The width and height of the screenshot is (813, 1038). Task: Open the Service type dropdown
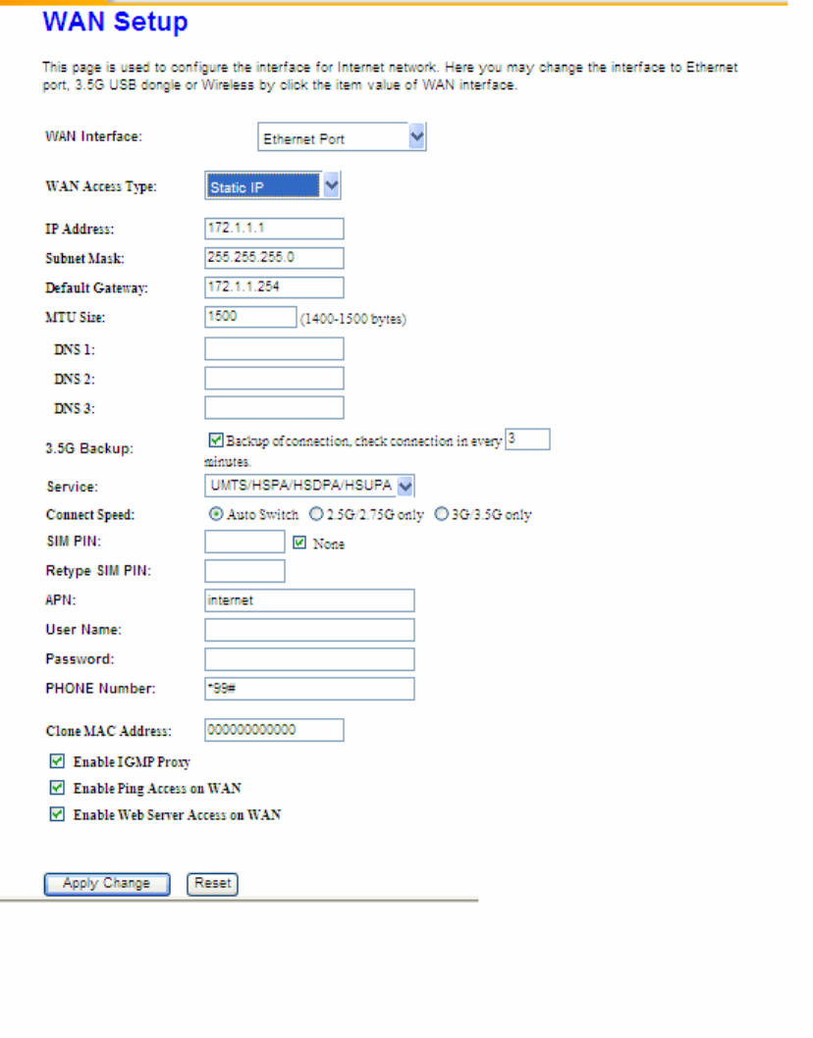tap(309, 486)
